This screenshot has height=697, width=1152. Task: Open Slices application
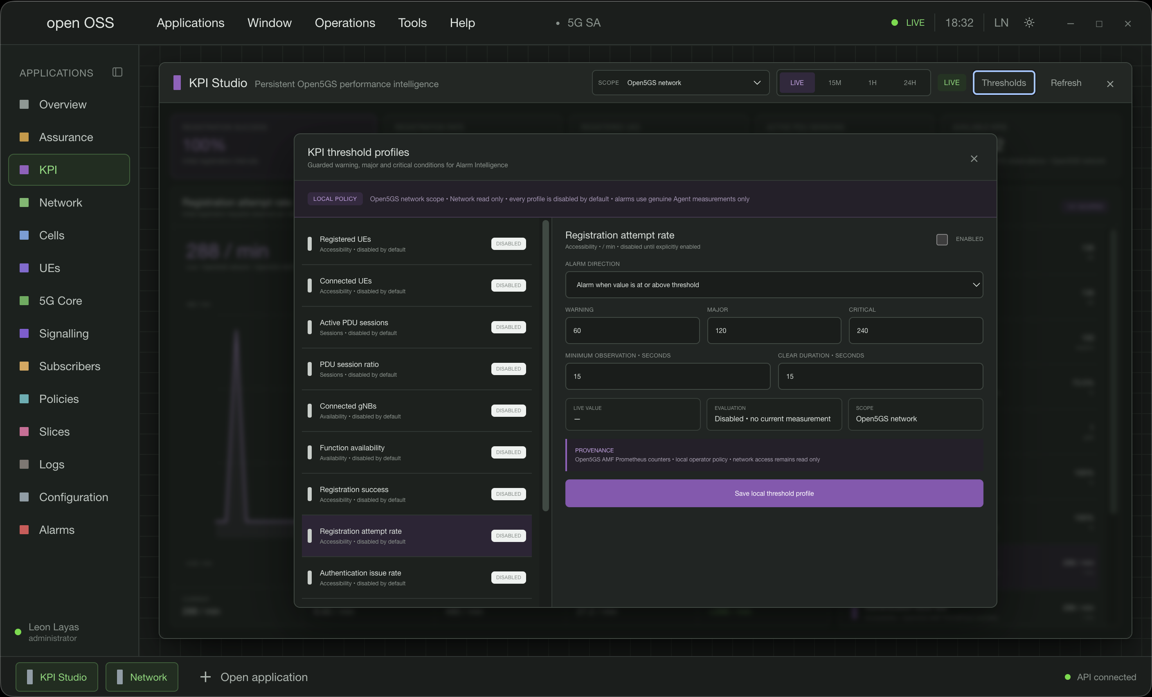[69, 432]
